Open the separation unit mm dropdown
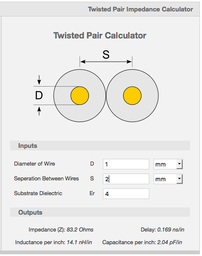This screenshot has height=256, width=202. point(168,179)
